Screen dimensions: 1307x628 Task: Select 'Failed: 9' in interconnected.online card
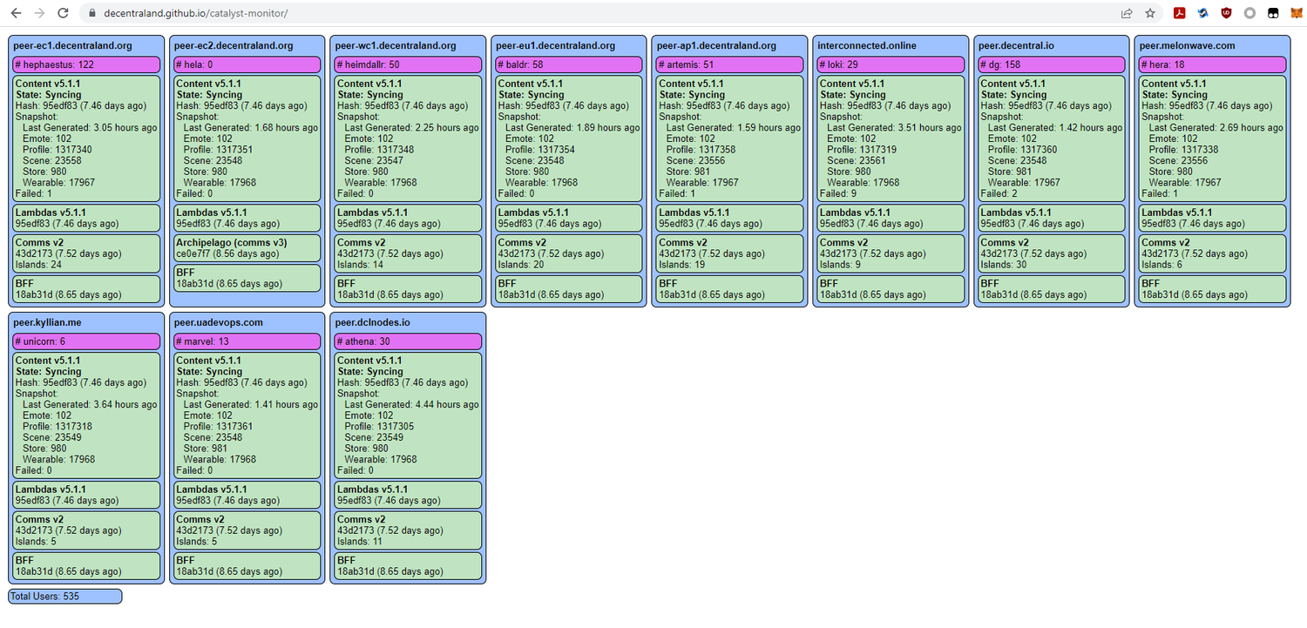[x=838, y=193]
